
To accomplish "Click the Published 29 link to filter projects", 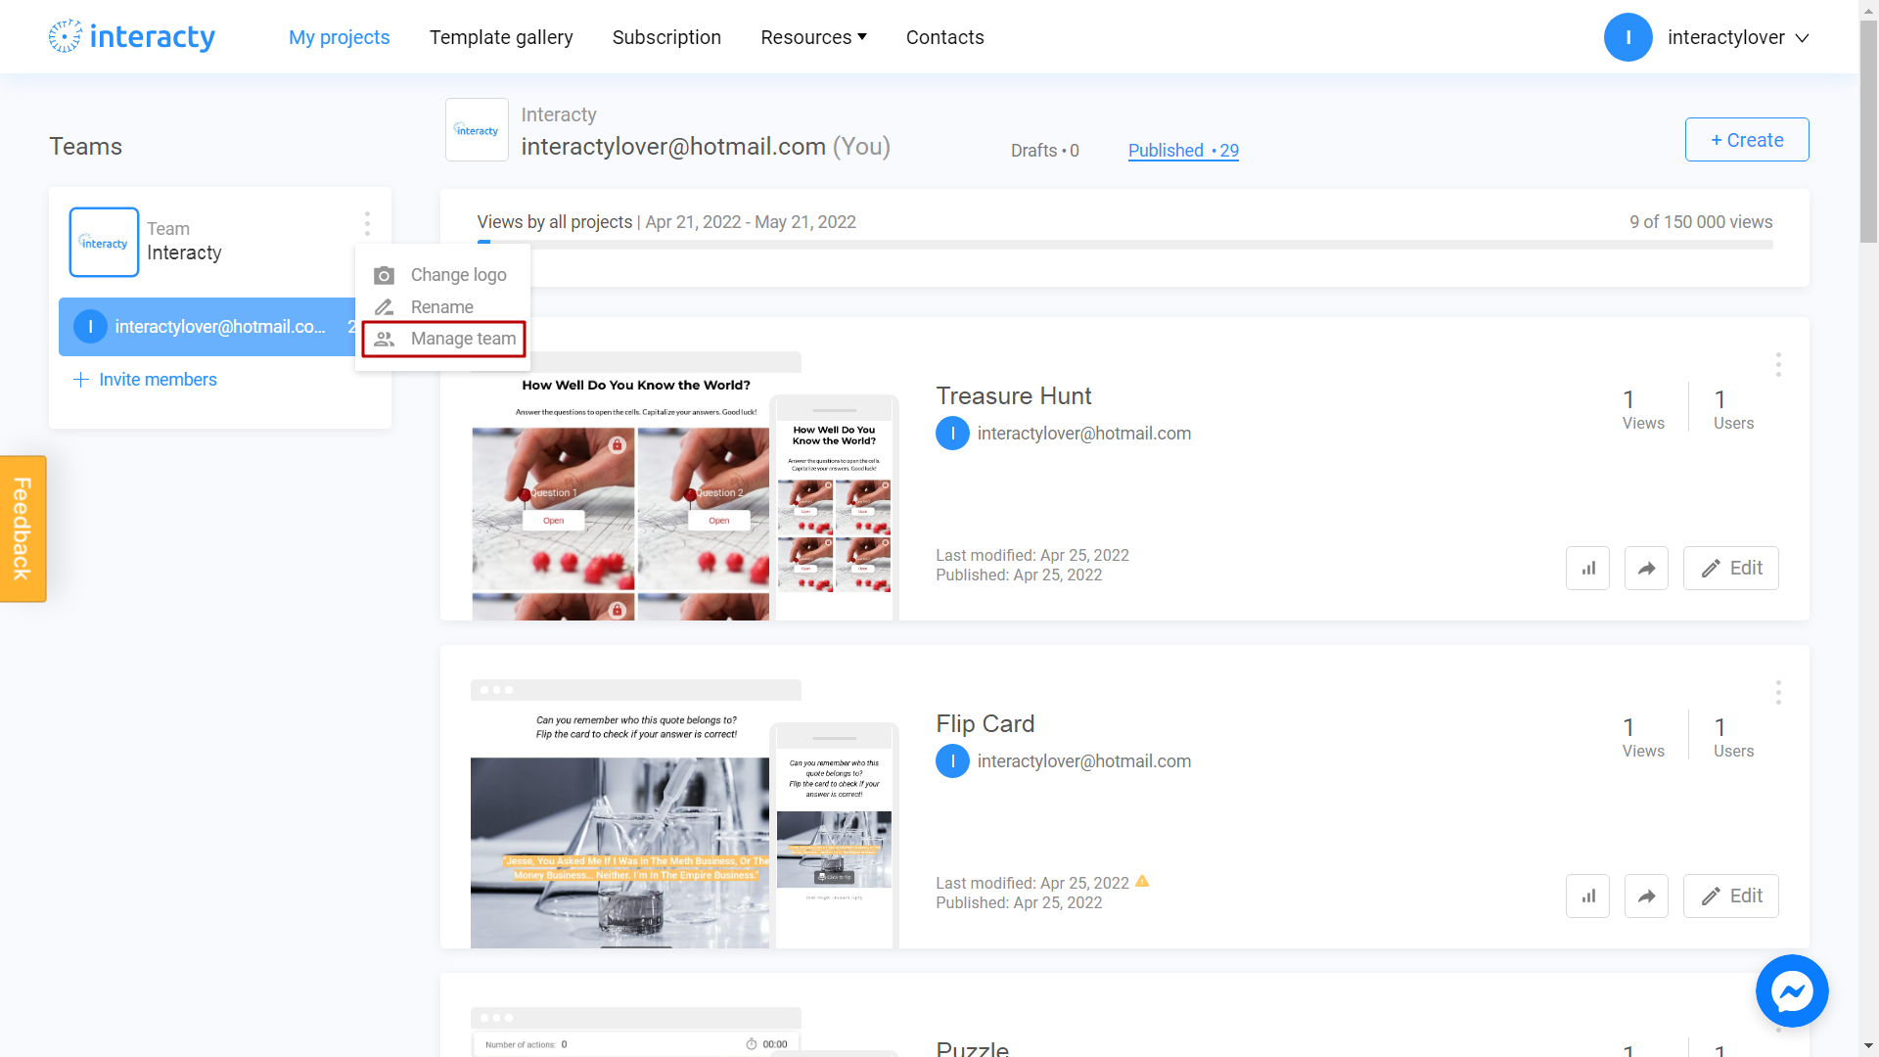I will click(x=1183, y=150).
